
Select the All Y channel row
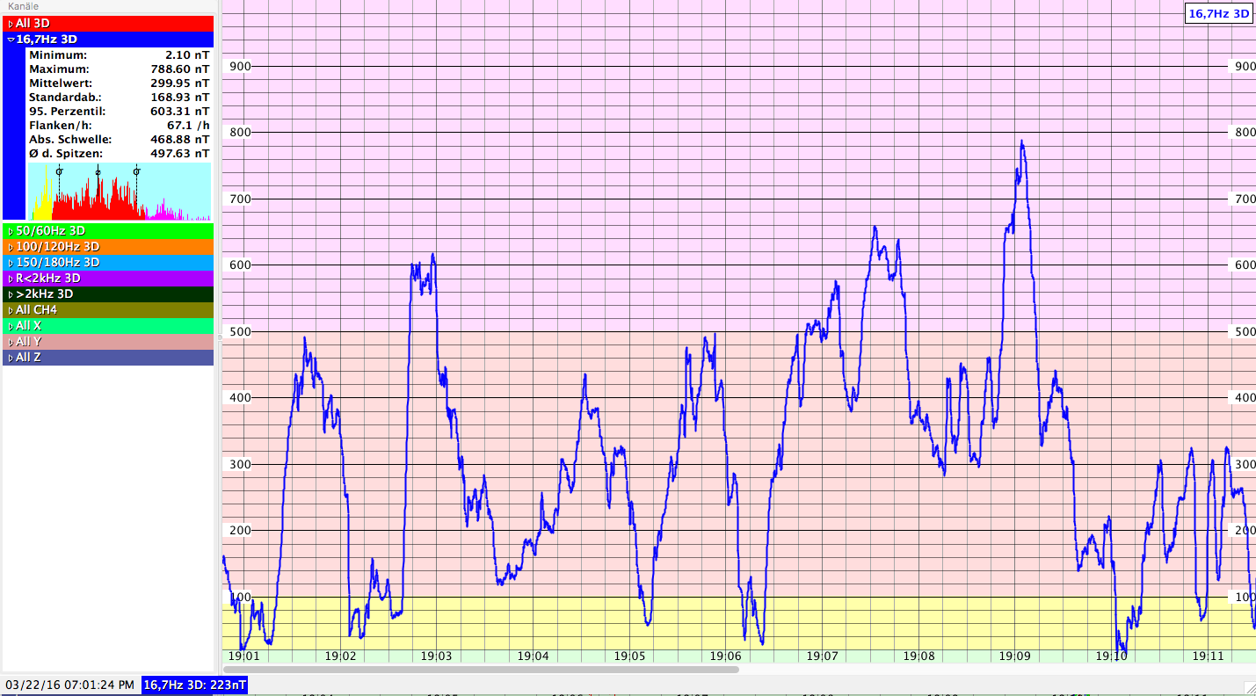point(108,342)
